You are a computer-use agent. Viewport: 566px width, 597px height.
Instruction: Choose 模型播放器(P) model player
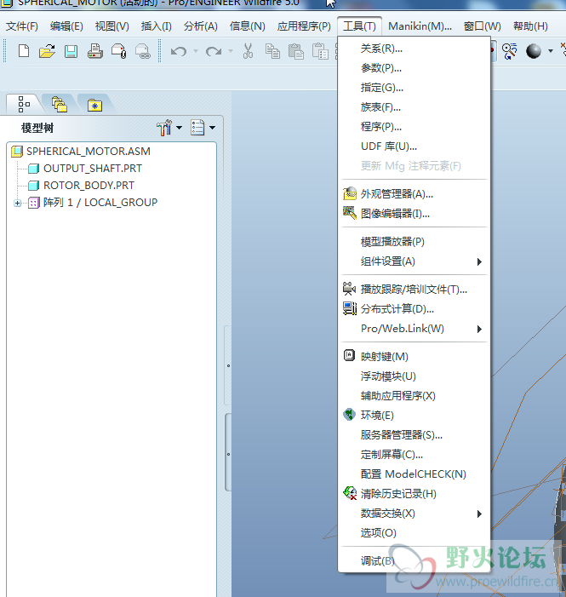point(414,242)
